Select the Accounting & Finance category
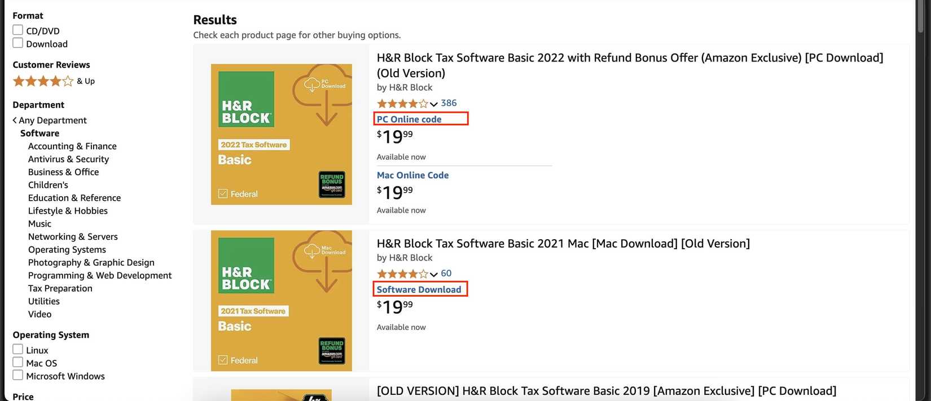 [x=72, y=146]
